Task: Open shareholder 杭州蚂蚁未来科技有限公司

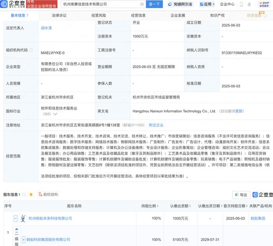Action: [x=50, y=218]
